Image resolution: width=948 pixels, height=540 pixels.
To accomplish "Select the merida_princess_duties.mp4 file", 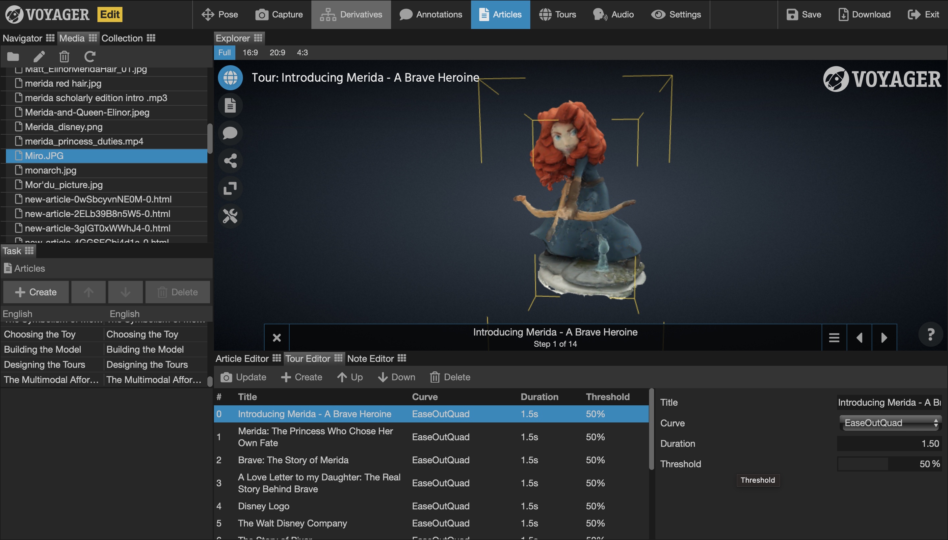I will click(x=107, y=141).
